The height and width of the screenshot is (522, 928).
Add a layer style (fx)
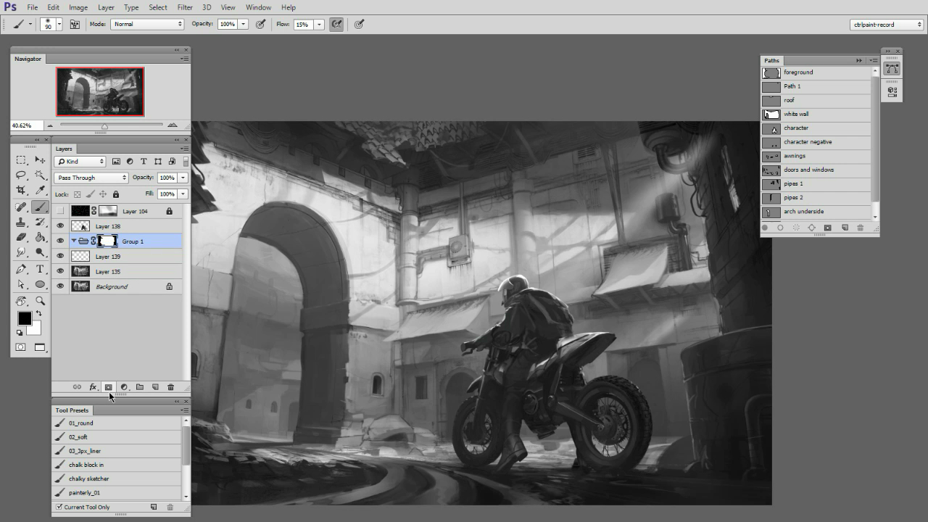[x=93, y=387]
